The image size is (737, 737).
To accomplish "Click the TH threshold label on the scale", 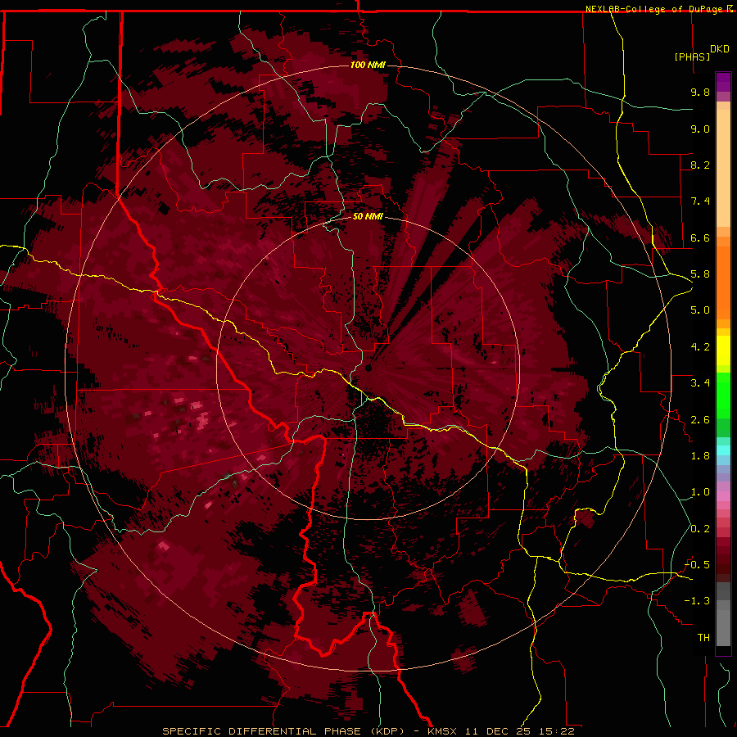I will (x=703, y=638).
